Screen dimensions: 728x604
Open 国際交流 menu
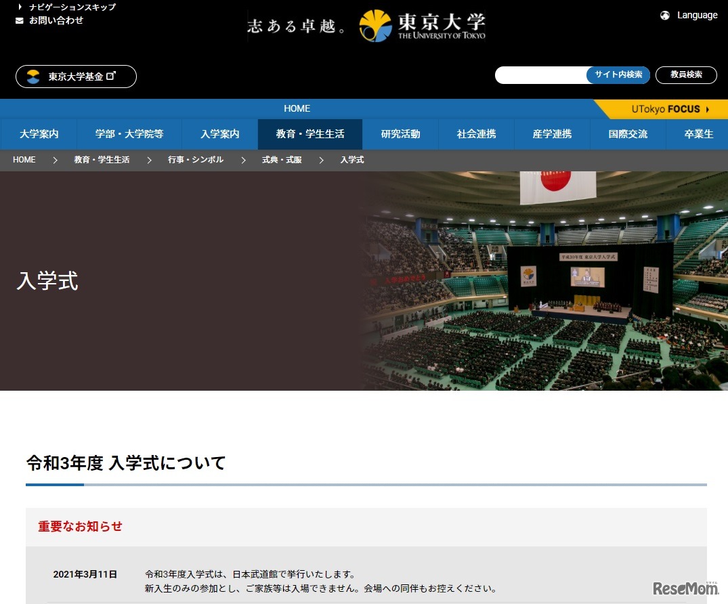(628, 134)
